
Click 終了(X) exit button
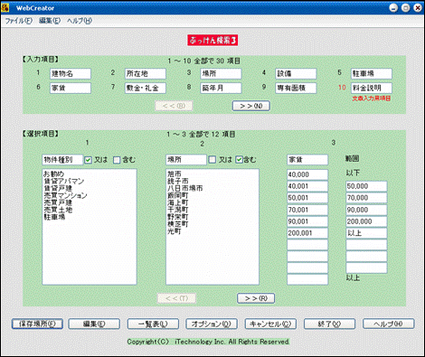tap(329, 324)
